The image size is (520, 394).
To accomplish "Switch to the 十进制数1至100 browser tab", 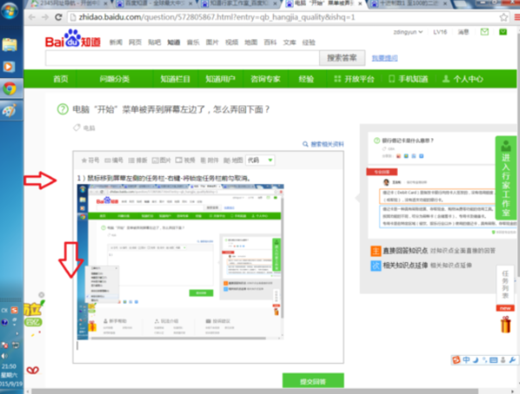I will [x=410, y=4].
